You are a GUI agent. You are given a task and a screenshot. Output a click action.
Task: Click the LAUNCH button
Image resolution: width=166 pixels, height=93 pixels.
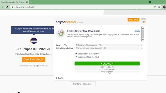107,64
